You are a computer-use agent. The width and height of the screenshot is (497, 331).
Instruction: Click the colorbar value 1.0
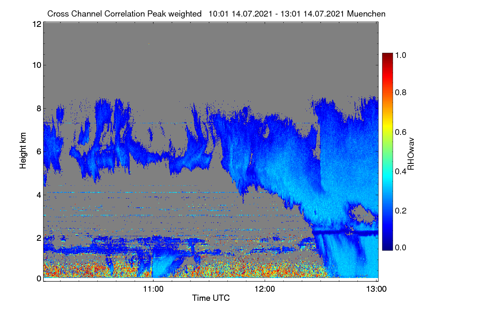[x=401, y=55]
